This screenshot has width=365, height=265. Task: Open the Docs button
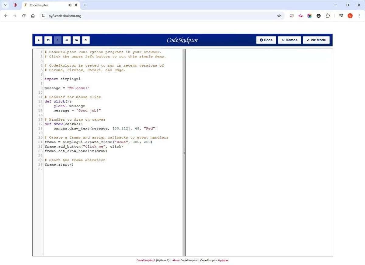tap(266, 40)
